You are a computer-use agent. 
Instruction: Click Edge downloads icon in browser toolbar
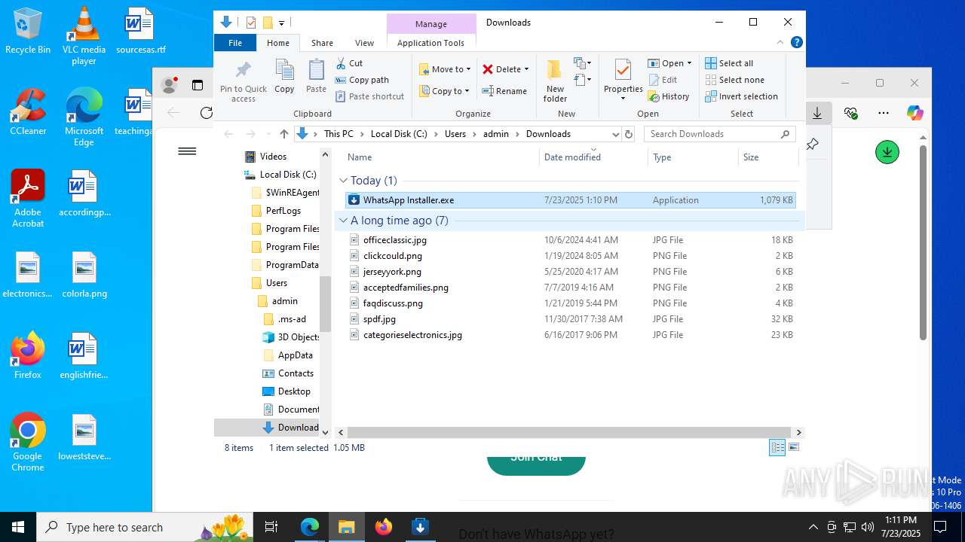tap(817, 113)
